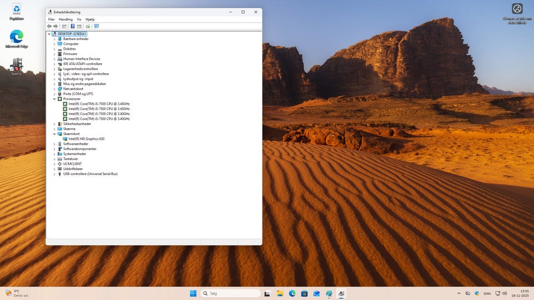534x300 pixels.
Task: Open the clock showing 18-11-2025
Action: [x=520, y=293]
